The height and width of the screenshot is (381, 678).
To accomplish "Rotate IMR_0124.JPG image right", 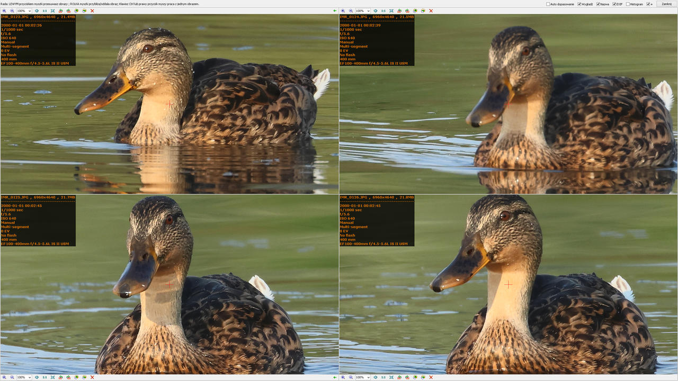I will pos(407,11).
